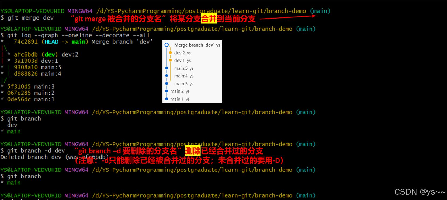Select the "main:5" label in the graph panel
447x200 pixels.
pos(181,68)
